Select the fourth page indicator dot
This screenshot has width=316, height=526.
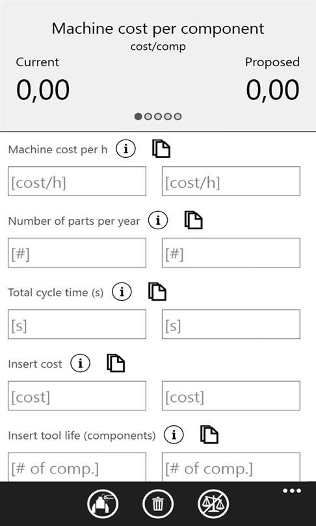coord(168,116)
